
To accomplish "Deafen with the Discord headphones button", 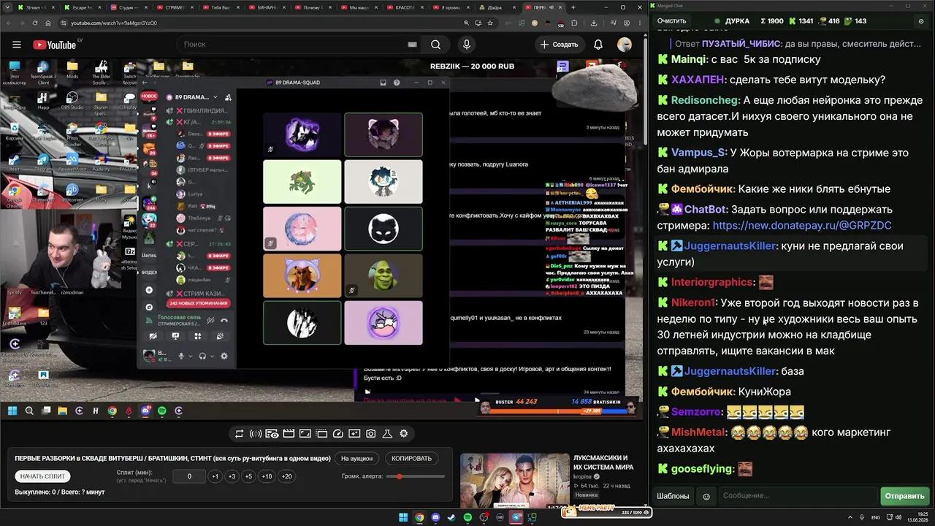I will point(203,357).
